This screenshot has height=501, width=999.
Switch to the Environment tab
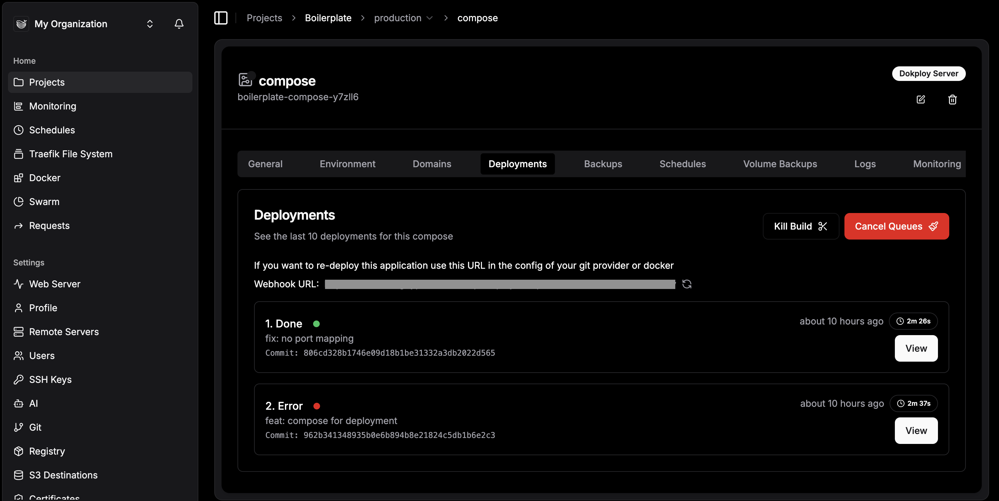pyautogui.click(x=347, y=164)
